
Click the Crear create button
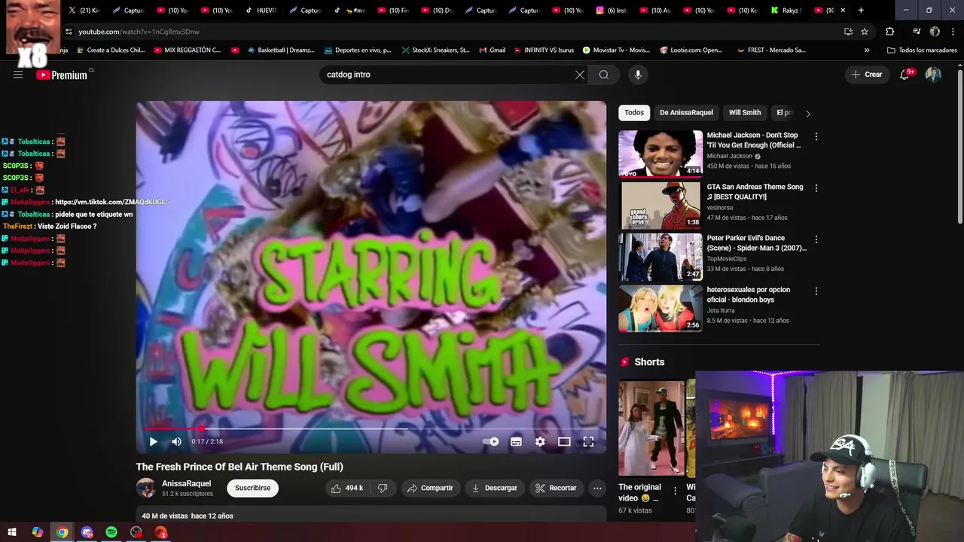click(x=866, y=75)
